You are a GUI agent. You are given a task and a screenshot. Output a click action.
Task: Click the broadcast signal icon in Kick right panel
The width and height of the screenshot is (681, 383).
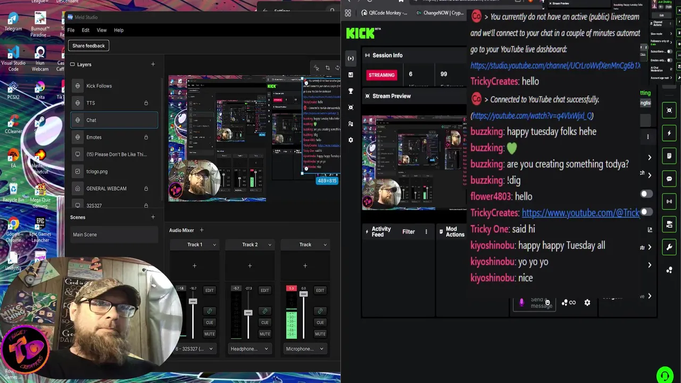point(669,202)
